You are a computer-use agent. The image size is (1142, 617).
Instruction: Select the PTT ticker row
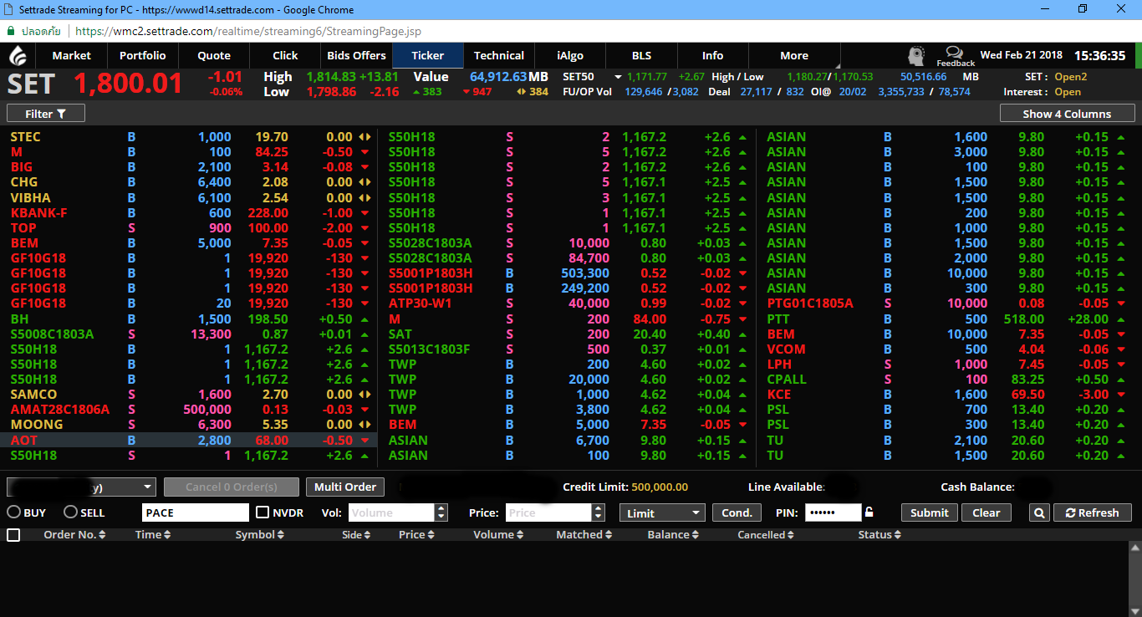[947, 319]
